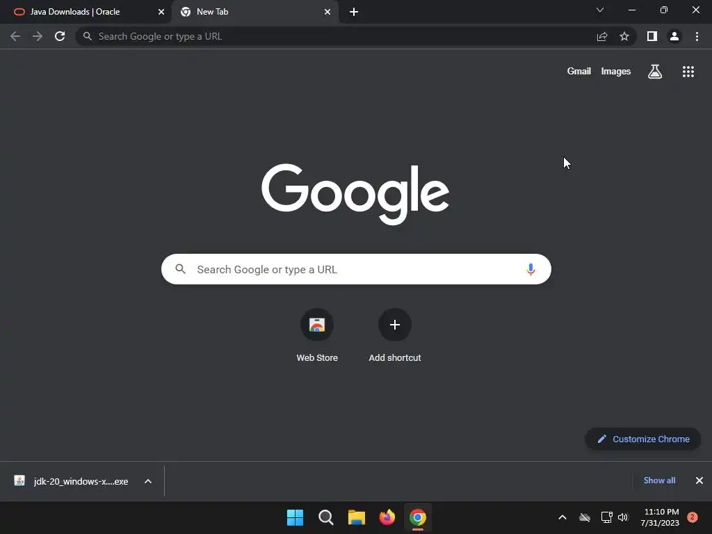Restore down the Chrome window
The width and height of the screenshot is (712, 534).
click(x=664, y=10)
